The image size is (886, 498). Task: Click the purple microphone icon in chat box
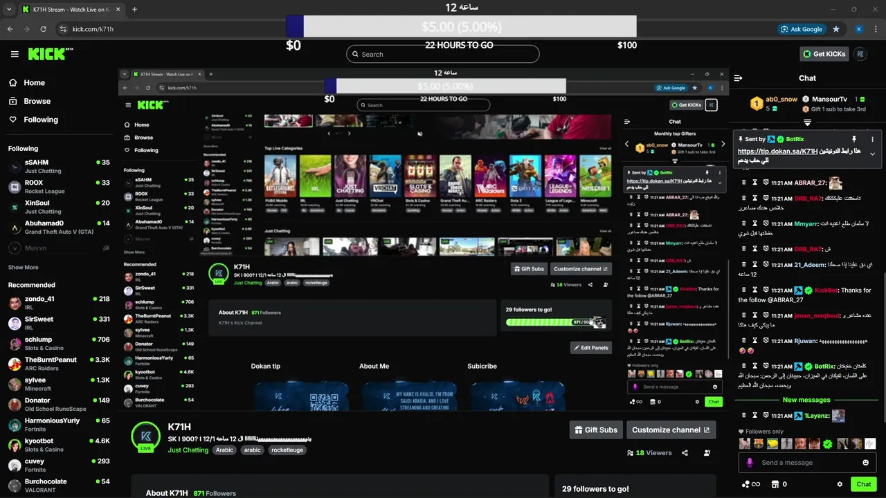tap(749, 462)
